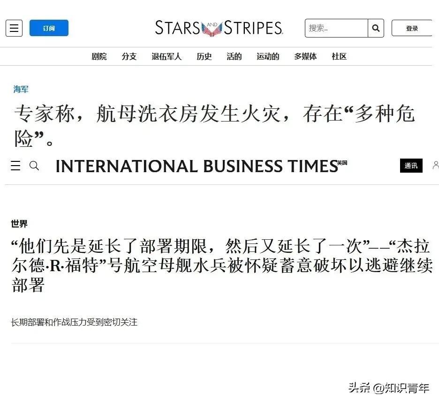Viewport: 439px width, 403px height.
Task: Click the 登录 login button
Action: [412, 28]
